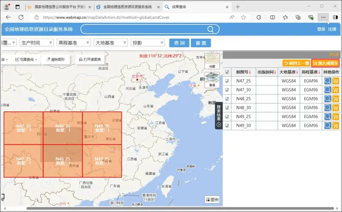Add N47_30 to cart with cart icon

click(336, 90)
